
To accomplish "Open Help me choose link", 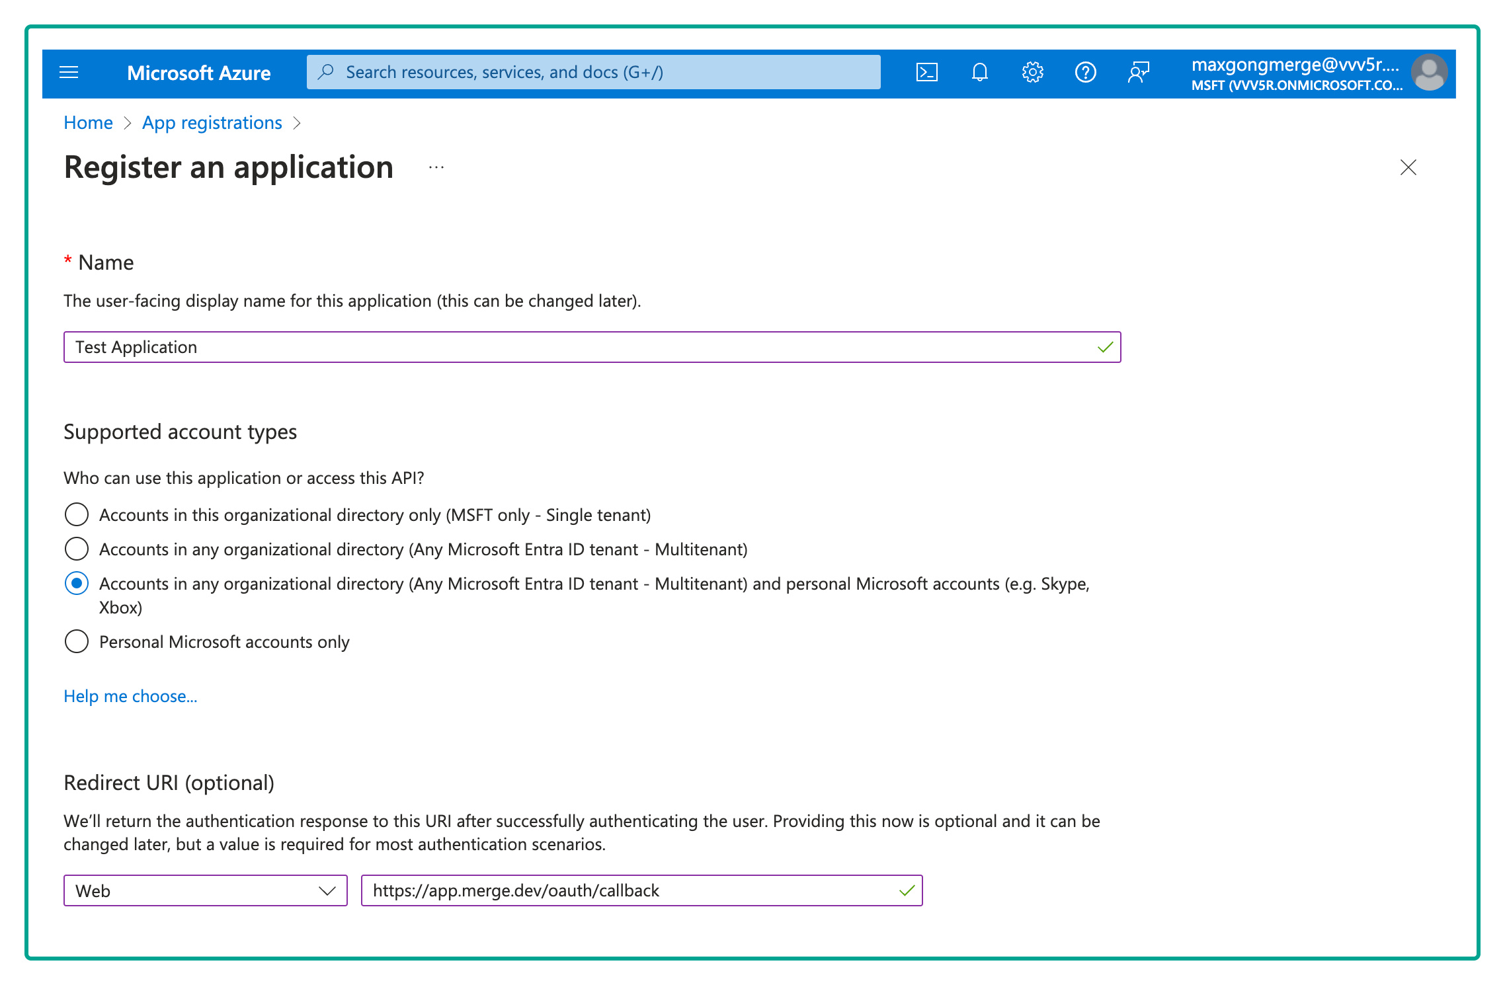I will tap(130, 696).
